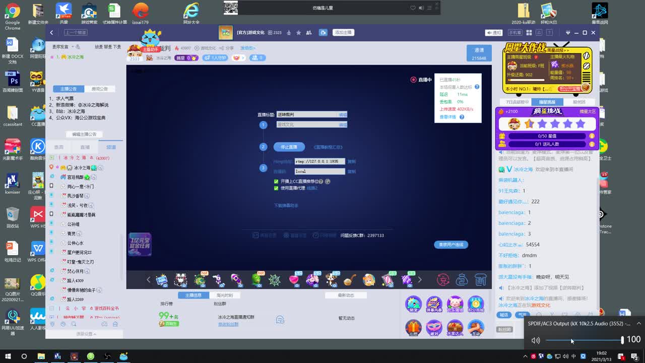Screen dimensions: 645x363
Task: Select the 直播 tab in user list
Action: point(85,147)
